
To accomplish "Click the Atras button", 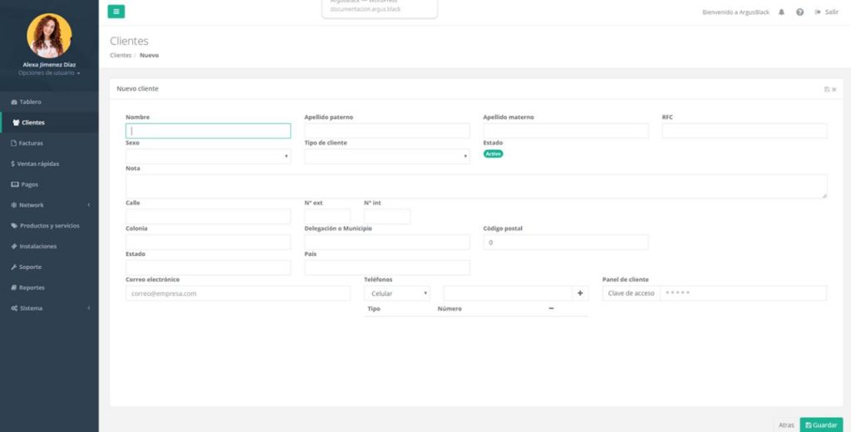I will pos(786,425).
